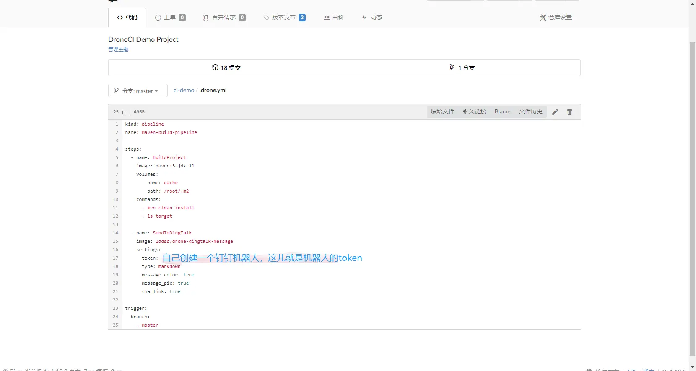Switch to the 工单 tab
The width and height of the screenshot is (696, 371).
(x=170, y=18)
